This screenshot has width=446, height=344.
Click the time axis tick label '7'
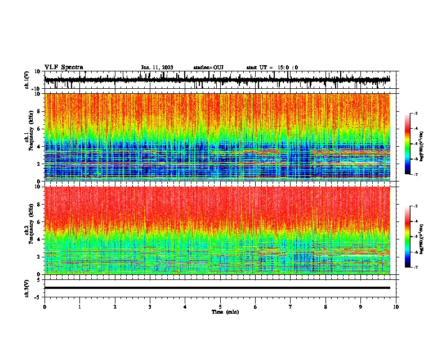[x=291, y=307]
